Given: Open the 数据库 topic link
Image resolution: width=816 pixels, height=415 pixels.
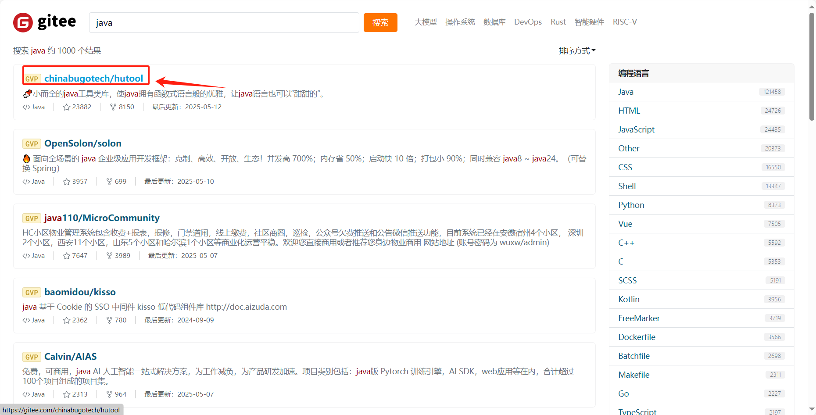Looking at the screenshot, I should [494, 22].
